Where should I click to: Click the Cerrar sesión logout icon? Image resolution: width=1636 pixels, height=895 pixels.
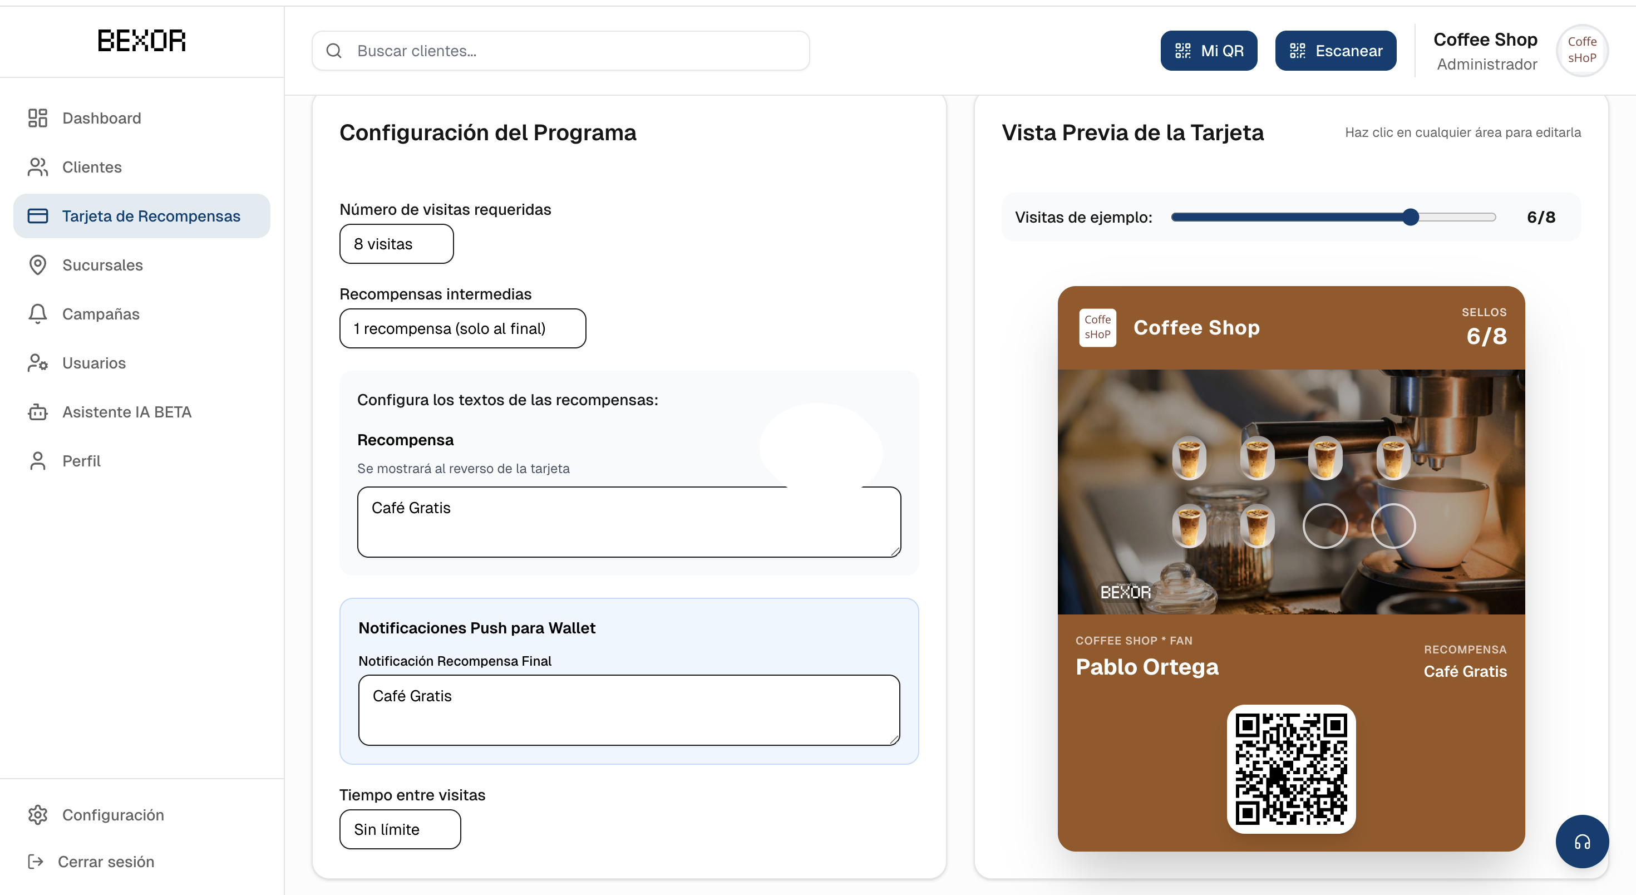coord(36,862)
